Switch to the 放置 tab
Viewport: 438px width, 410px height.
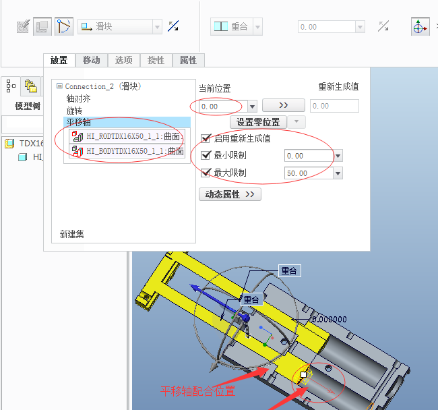59,60
